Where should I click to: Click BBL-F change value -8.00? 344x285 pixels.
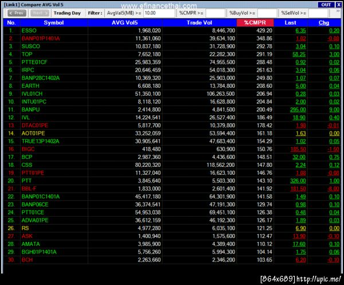(334, 189)
